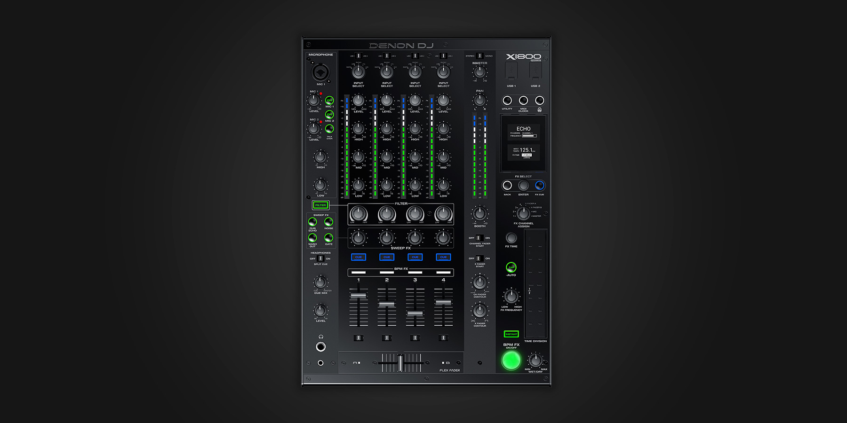The image size is (847, 423).
Task: Adjust the Mic 1 Level knob
Action: tap(313, 100)
